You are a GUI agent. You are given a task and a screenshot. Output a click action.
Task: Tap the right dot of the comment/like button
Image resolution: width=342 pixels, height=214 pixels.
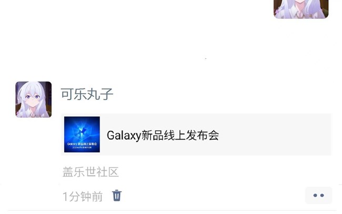coord(322,195)
